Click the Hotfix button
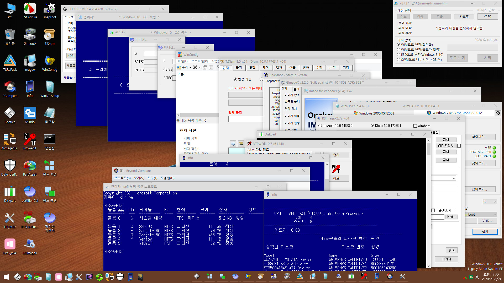Viewport: 504px width, 283px height. click(x=451, y=217)
